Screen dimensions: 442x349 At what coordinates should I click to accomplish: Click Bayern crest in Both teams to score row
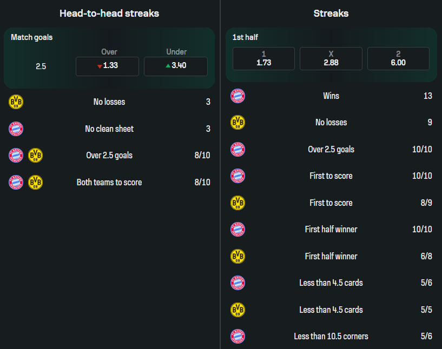pyautogui.click(x=16, y=182)
